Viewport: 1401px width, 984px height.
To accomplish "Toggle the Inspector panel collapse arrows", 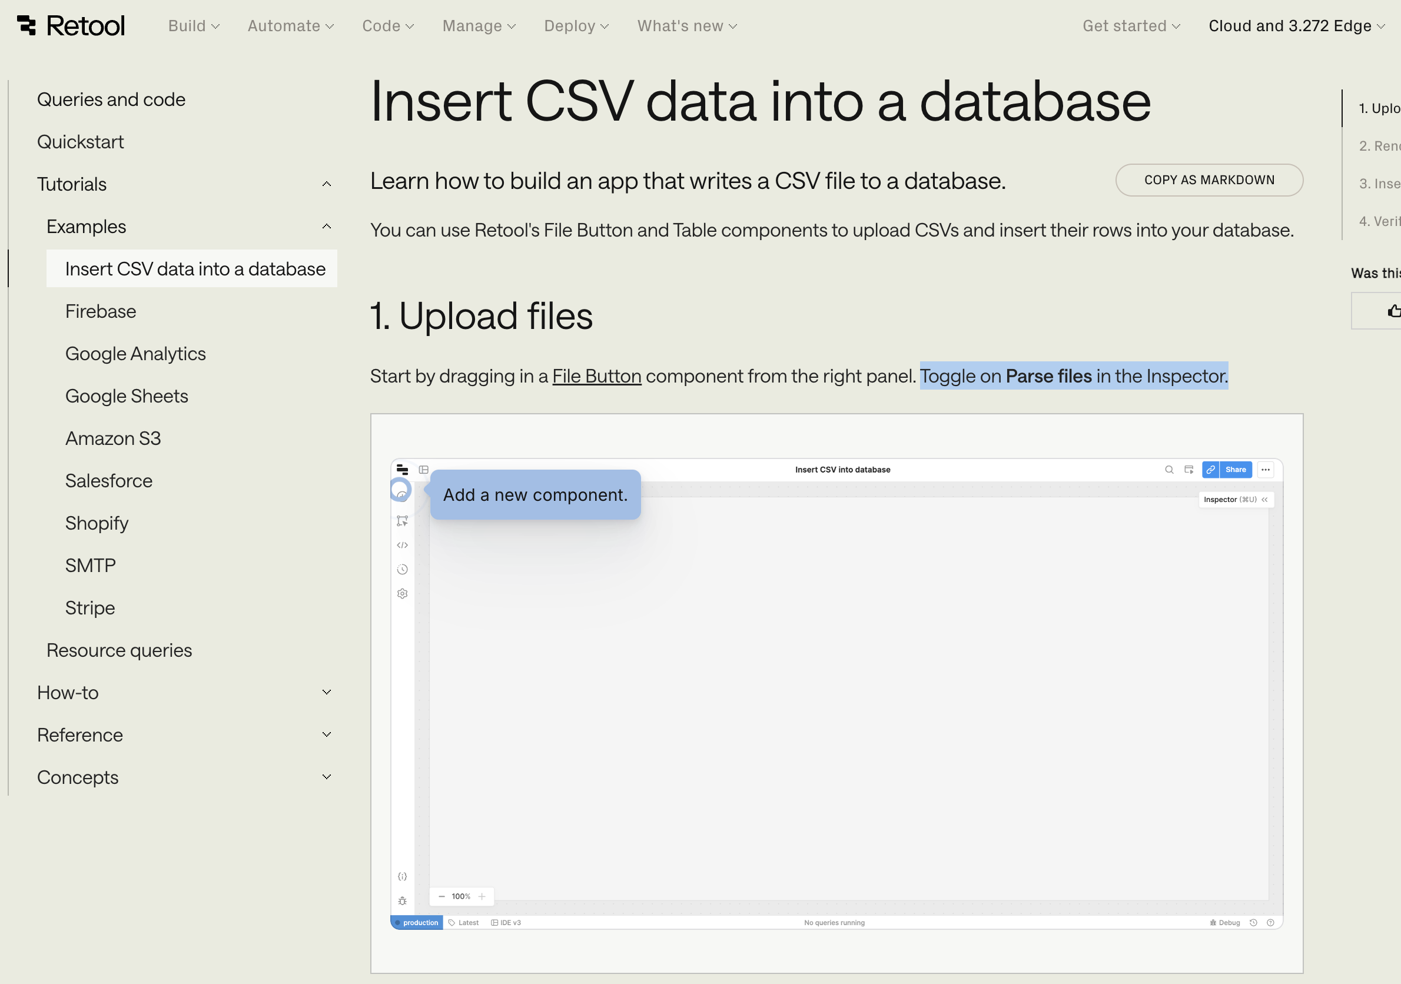I will point(1265,500).
